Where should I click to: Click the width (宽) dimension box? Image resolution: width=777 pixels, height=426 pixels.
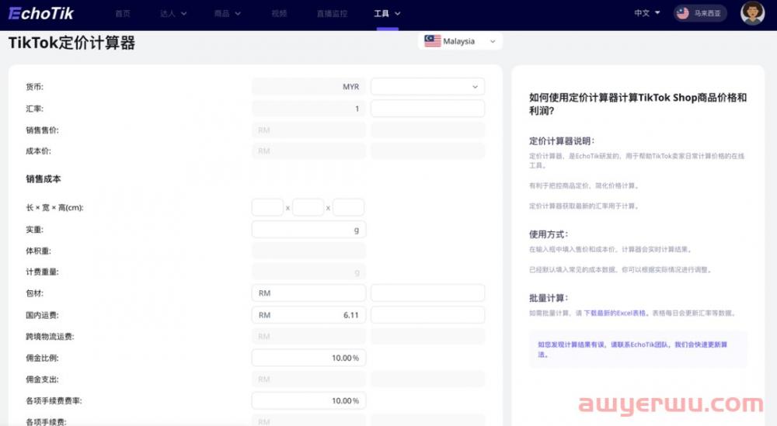coord(308,207)
